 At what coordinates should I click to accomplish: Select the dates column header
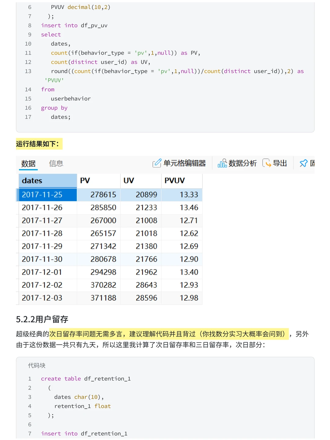48,181
